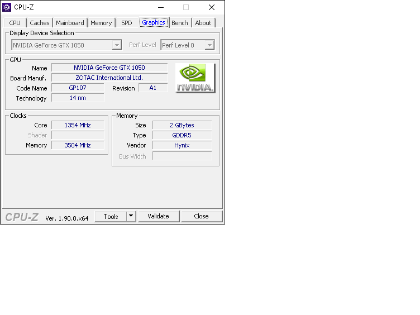This screenshot has height=315, width=420.
Task: Minimize the CPU-Z window
Action: 161,7
